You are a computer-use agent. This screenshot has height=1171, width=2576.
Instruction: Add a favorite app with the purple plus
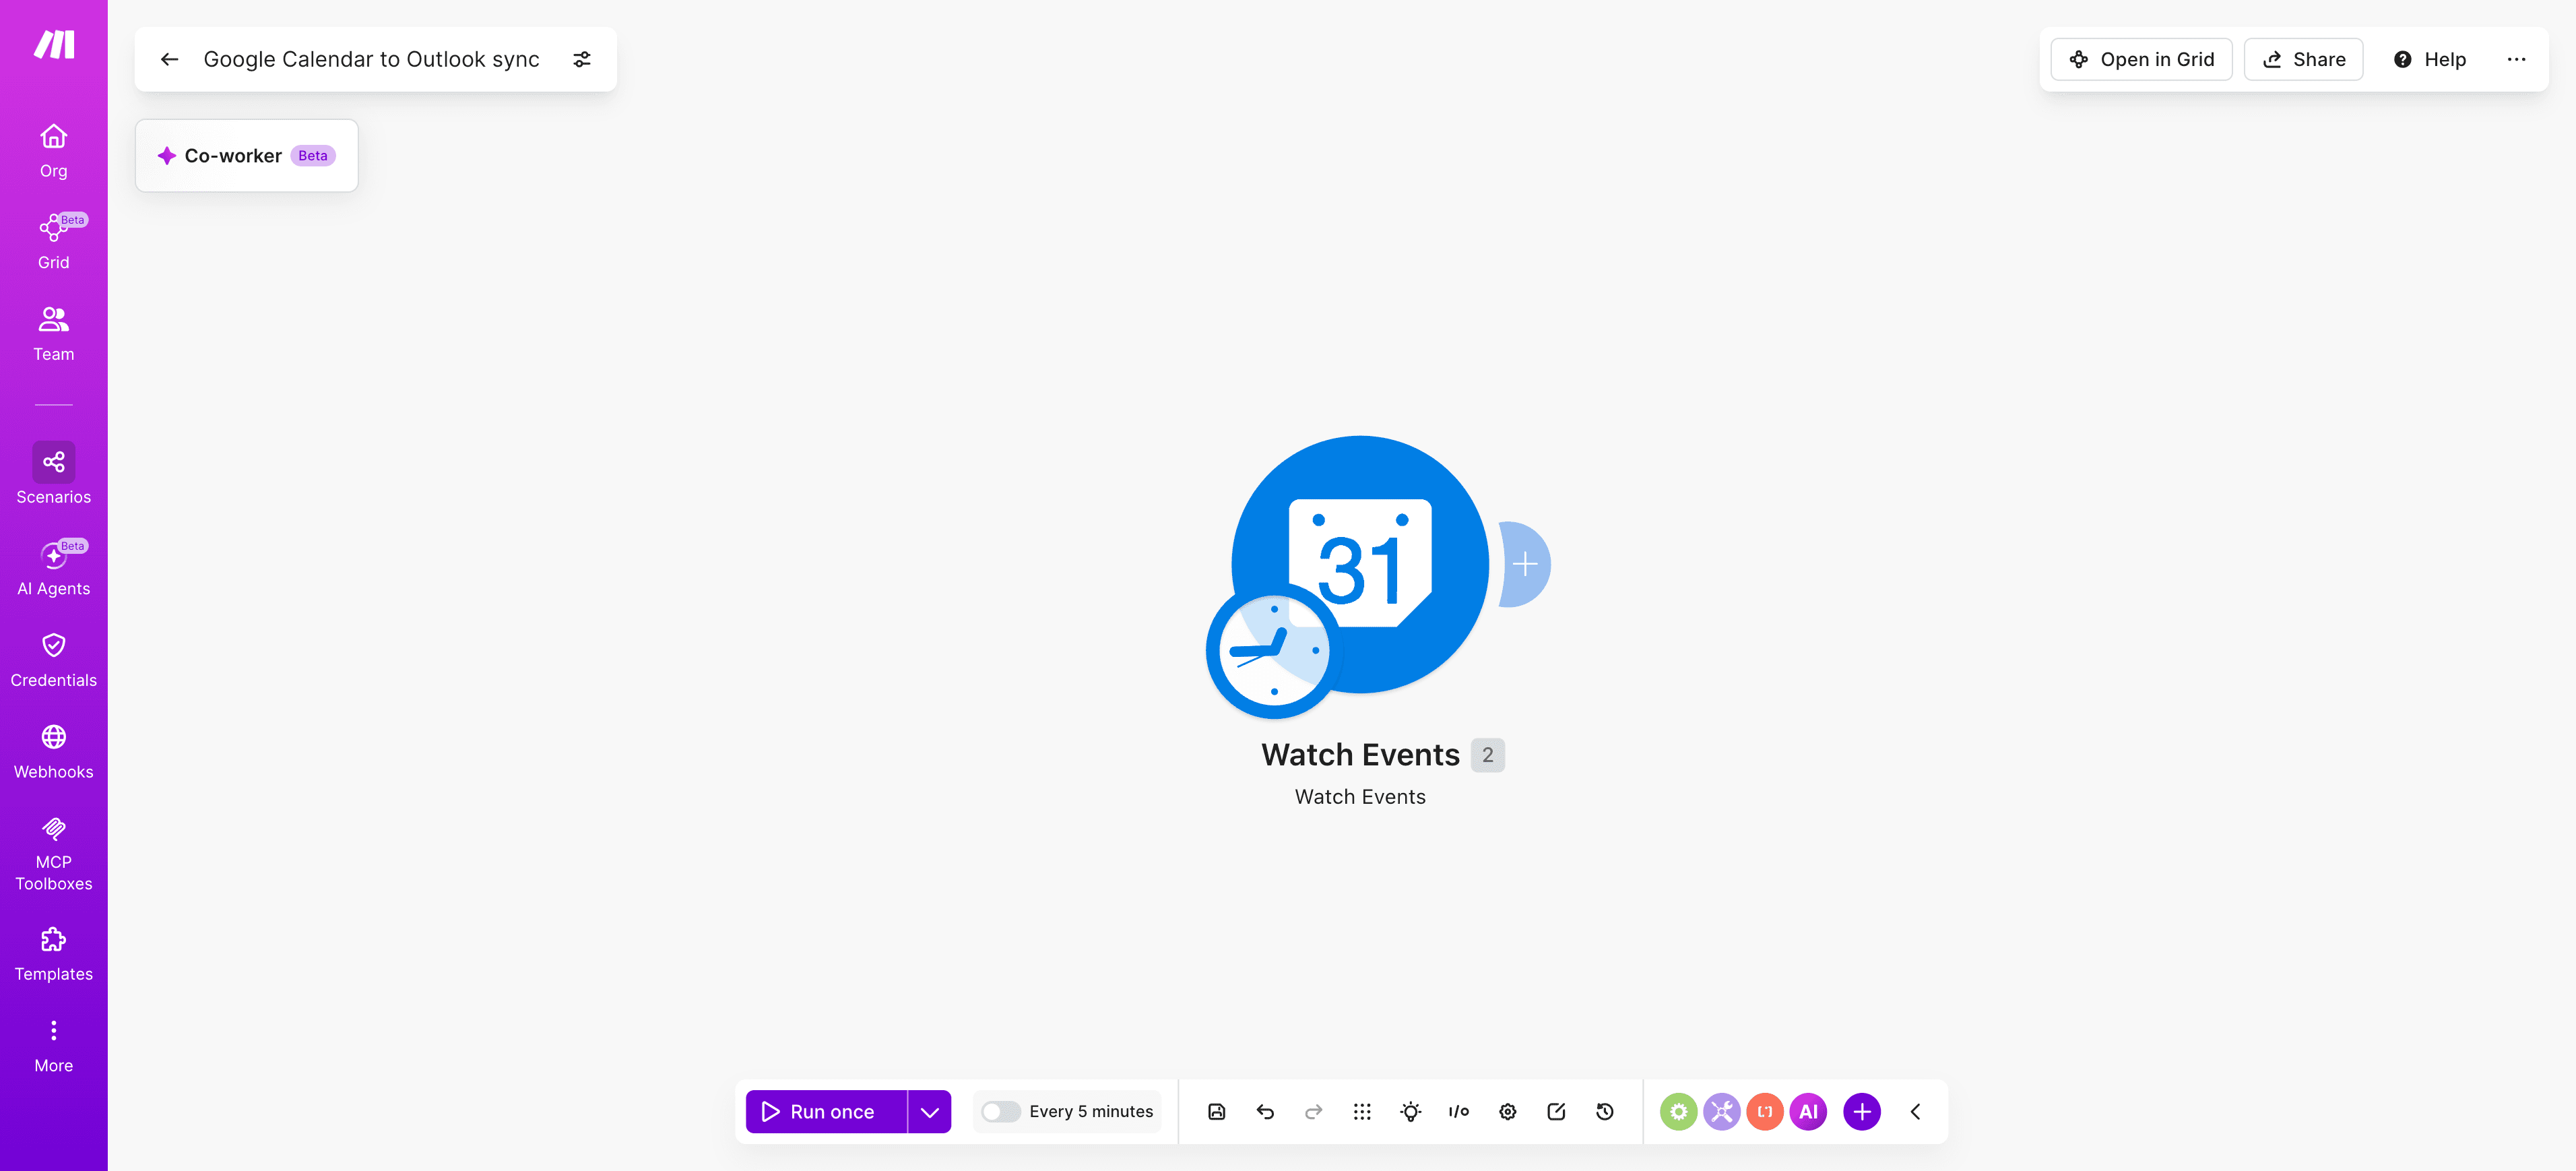[1861, 1111]
